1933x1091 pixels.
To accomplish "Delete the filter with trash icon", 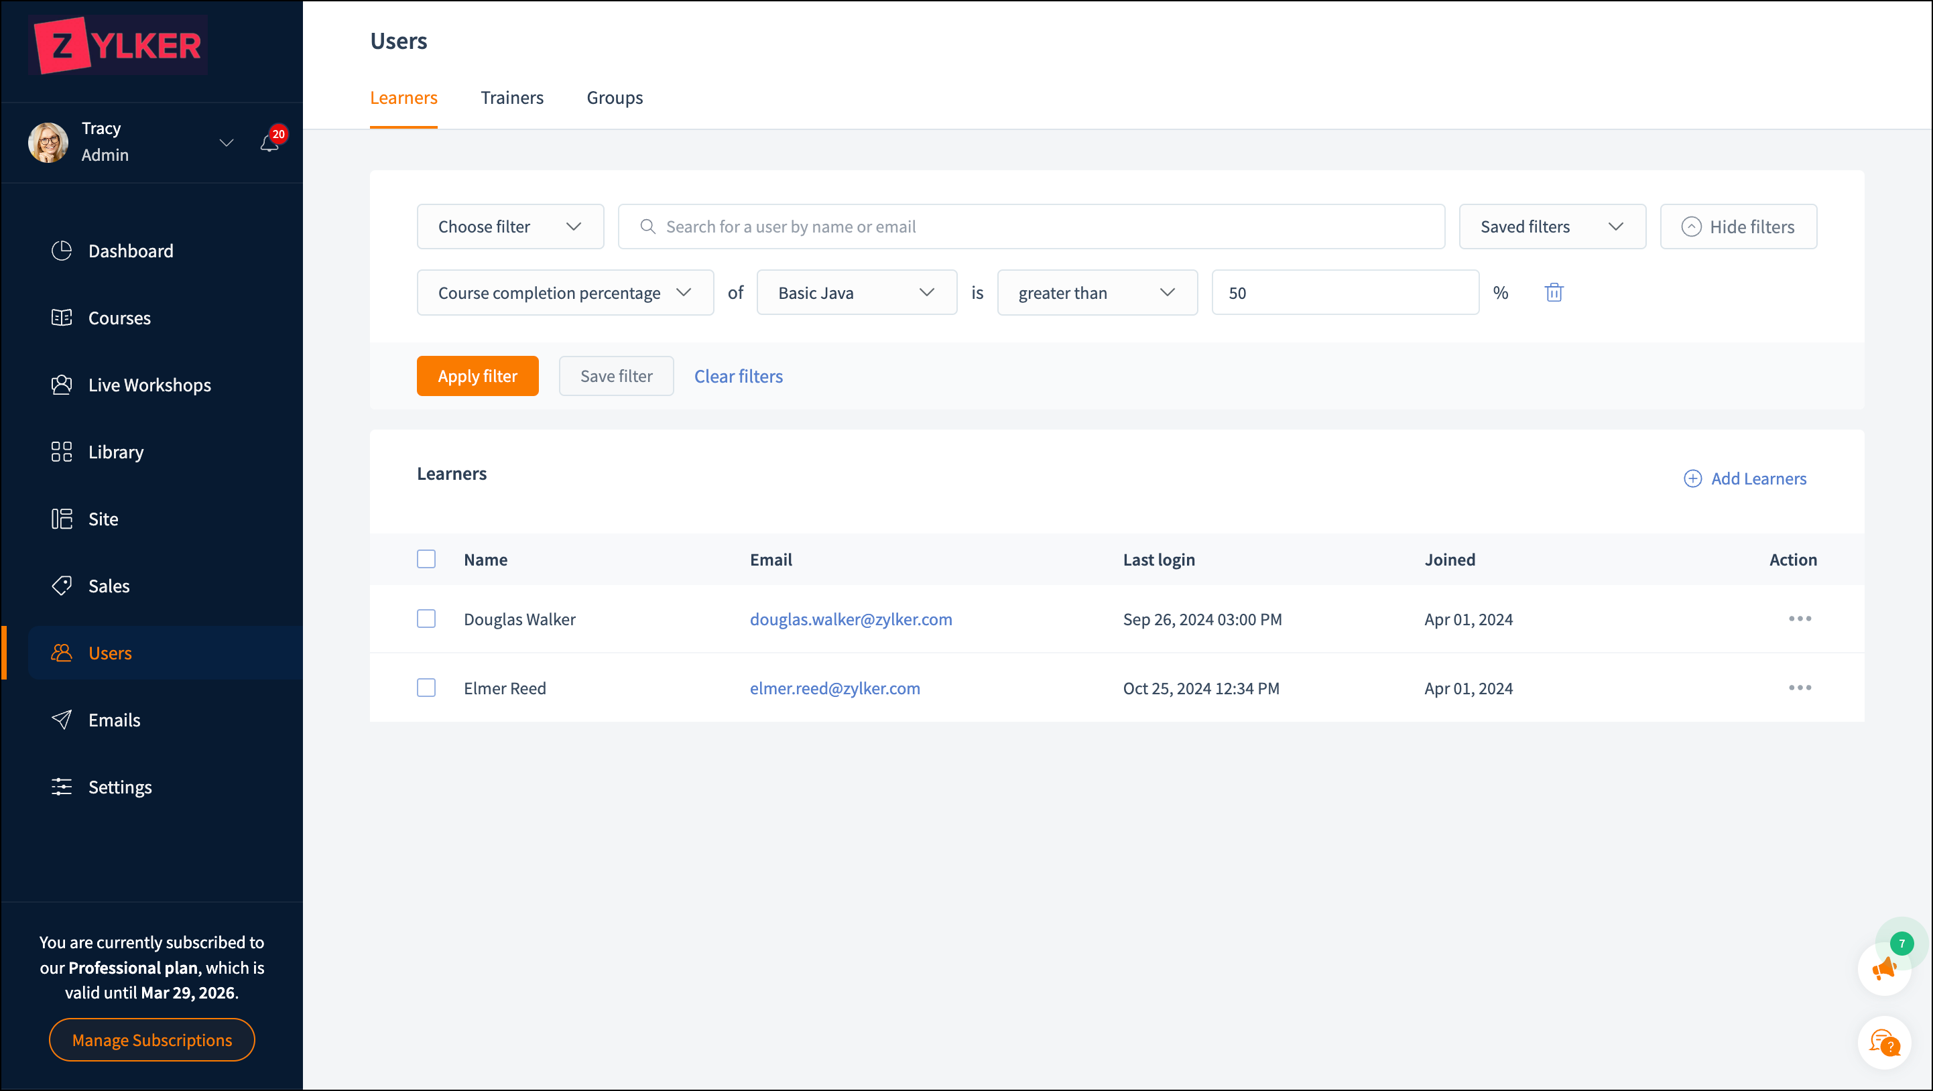I will pos(1554,293).
